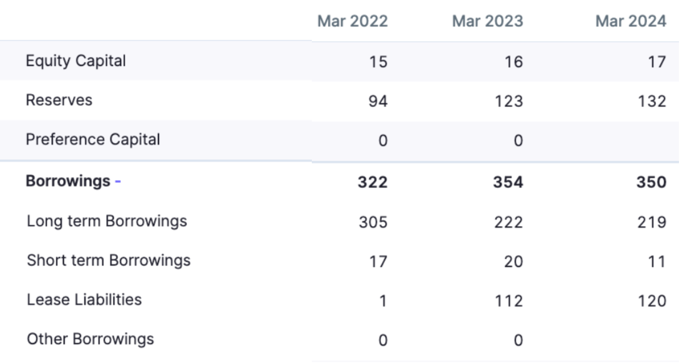This screenshot has height=363, width=686.
Task: Click the Mar 2022 column header
Action: pos(353,21)
